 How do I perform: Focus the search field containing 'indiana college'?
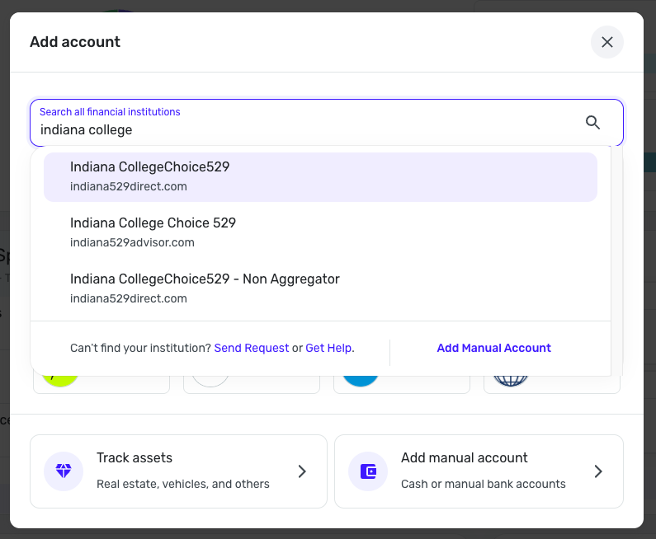click(x=305, y=130)
